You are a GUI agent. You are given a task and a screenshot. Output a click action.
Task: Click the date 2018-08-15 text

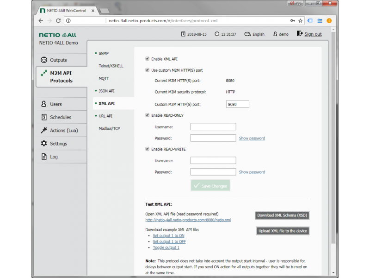pos(197,34)
